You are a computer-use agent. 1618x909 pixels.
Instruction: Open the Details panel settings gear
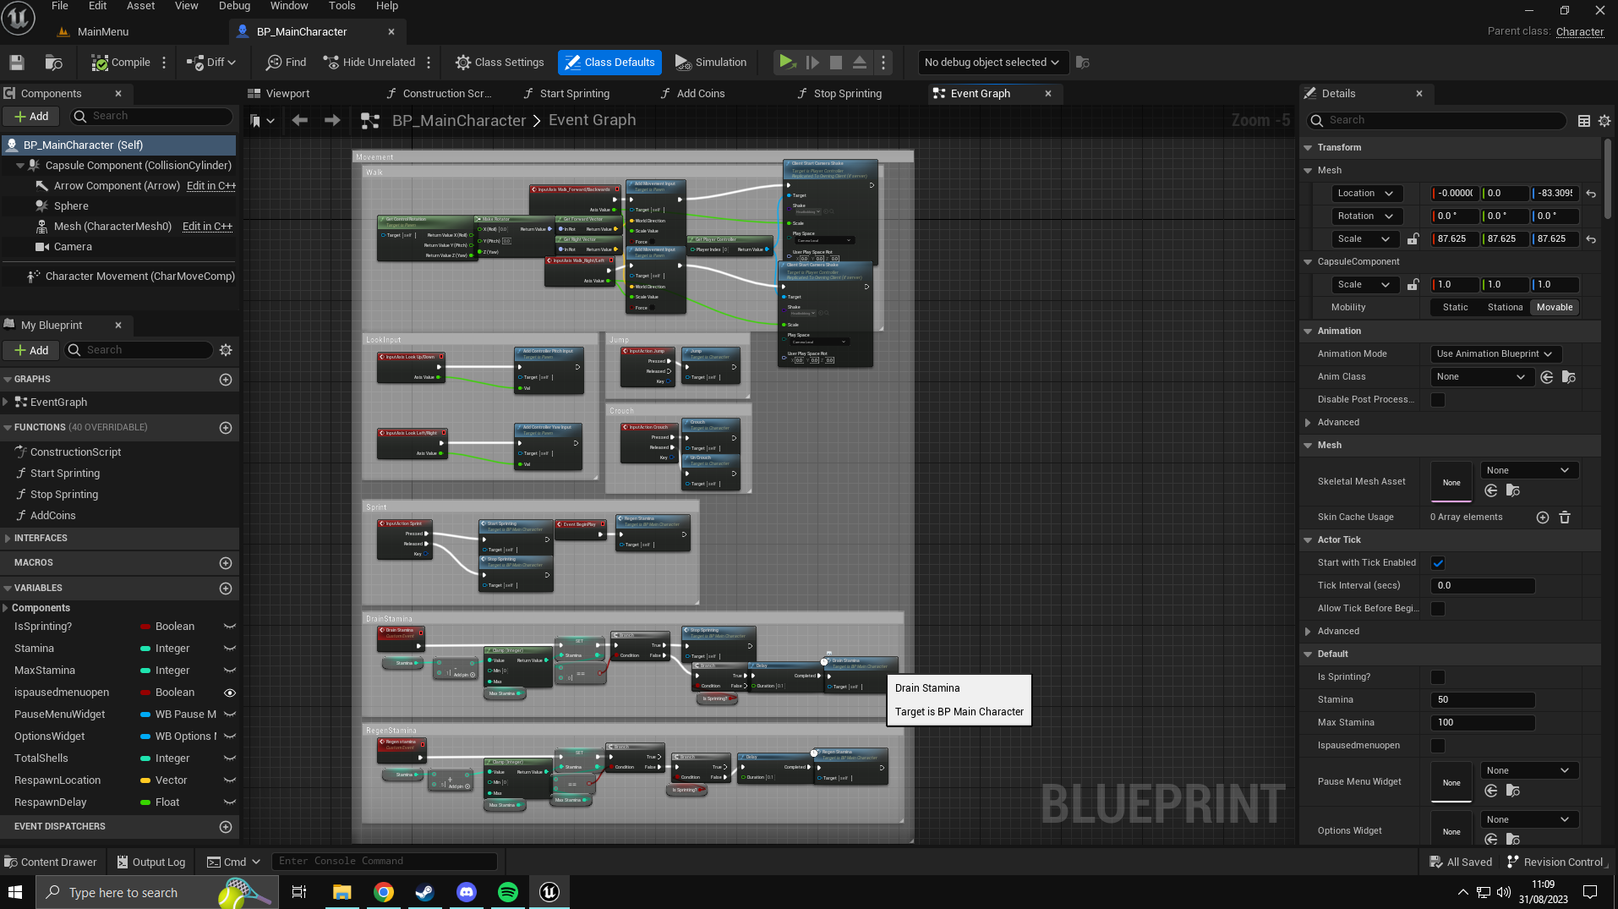[x=1604, y=121]
